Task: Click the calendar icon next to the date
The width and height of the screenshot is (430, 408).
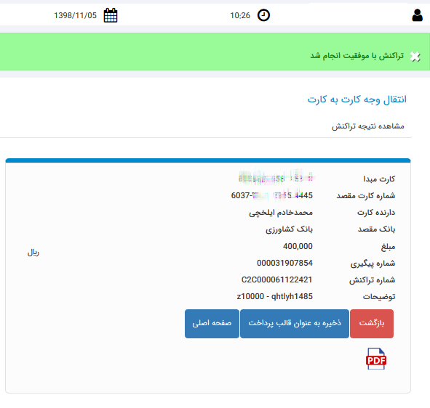Action: pos(111,15)
